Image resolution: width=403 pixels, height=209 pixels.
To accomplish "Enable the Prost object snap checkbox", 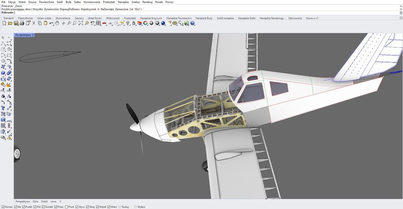I will tap(66, 207).
